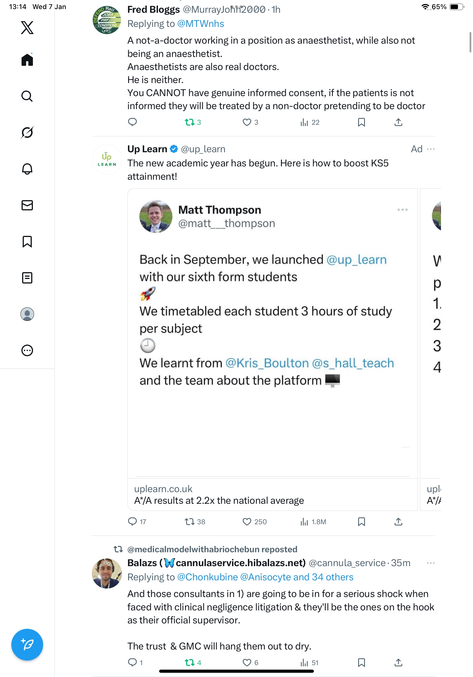Open the @MTWnhs mention link
The image size is (473, 677).
(200, 24)
